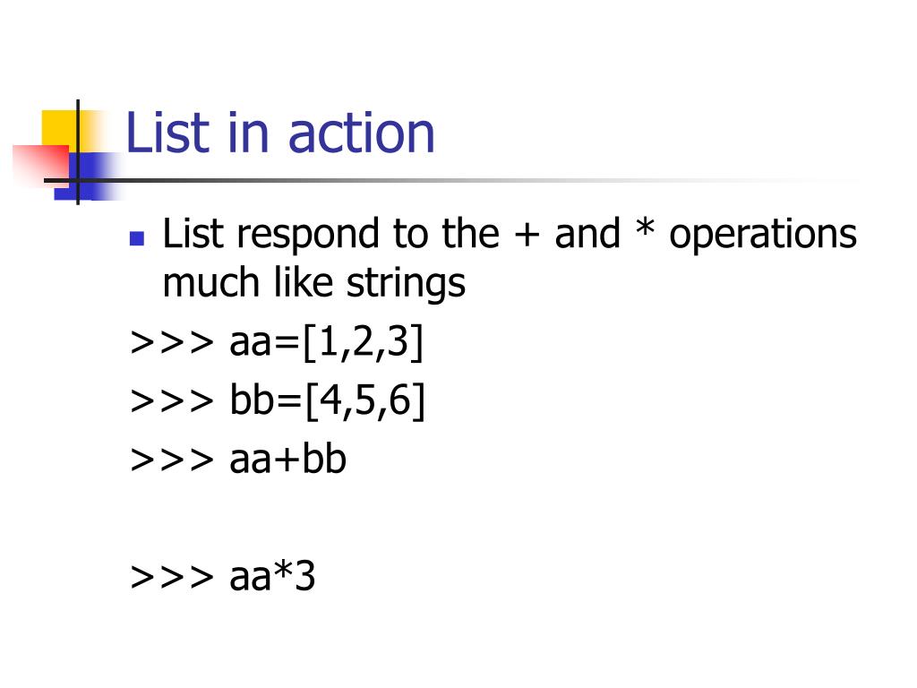
Task: Click the word 'operations' in bullet text
Action: (763, 234)
